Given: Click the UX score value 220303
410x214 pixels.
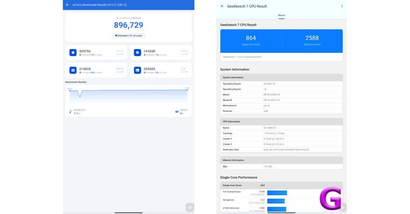Looking at the screenshot, I should [149, 69].
